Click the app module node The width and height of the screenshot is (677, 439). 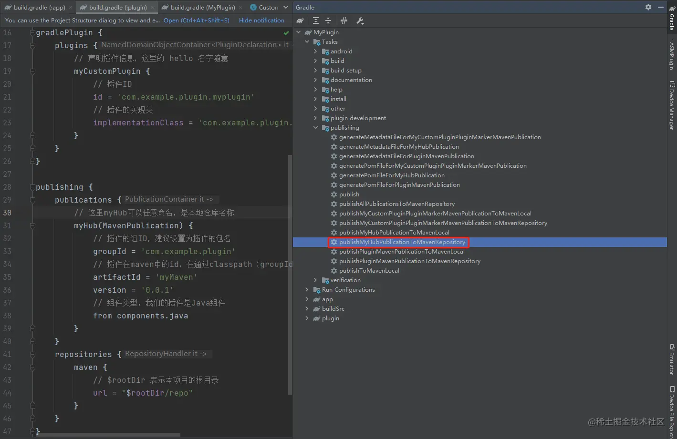(323, 299)
